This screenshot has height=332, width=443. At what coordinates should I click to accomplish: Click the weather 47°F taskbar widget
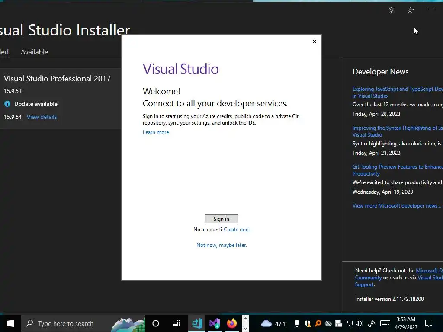point(274,323)
